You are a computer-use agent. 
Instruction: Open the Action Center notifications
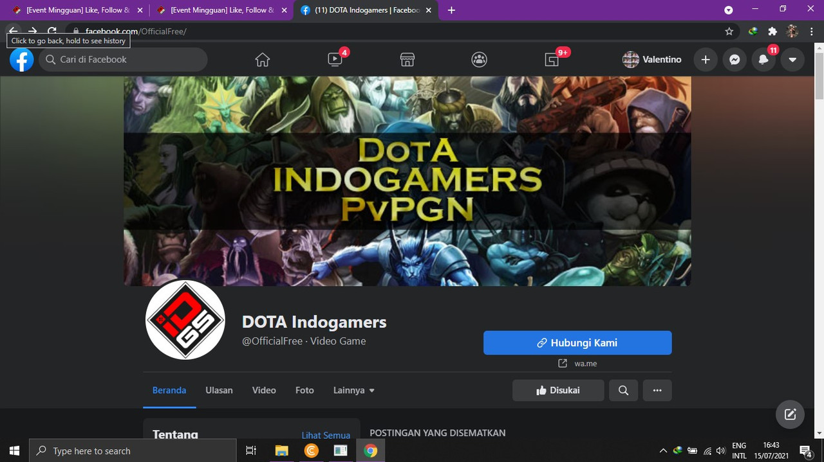(x=806, y=451)
